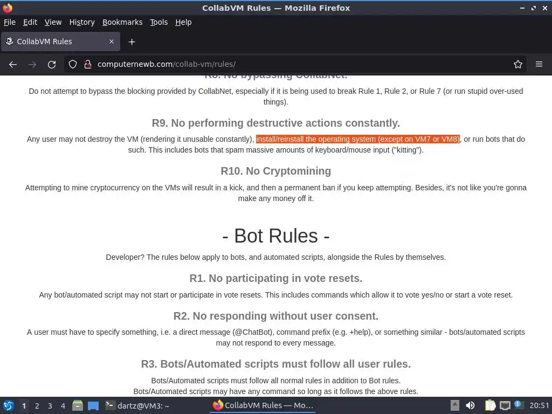552x414 pixels.
Task: Open the clipboard manager tray icon
Action: coord(490,405)
